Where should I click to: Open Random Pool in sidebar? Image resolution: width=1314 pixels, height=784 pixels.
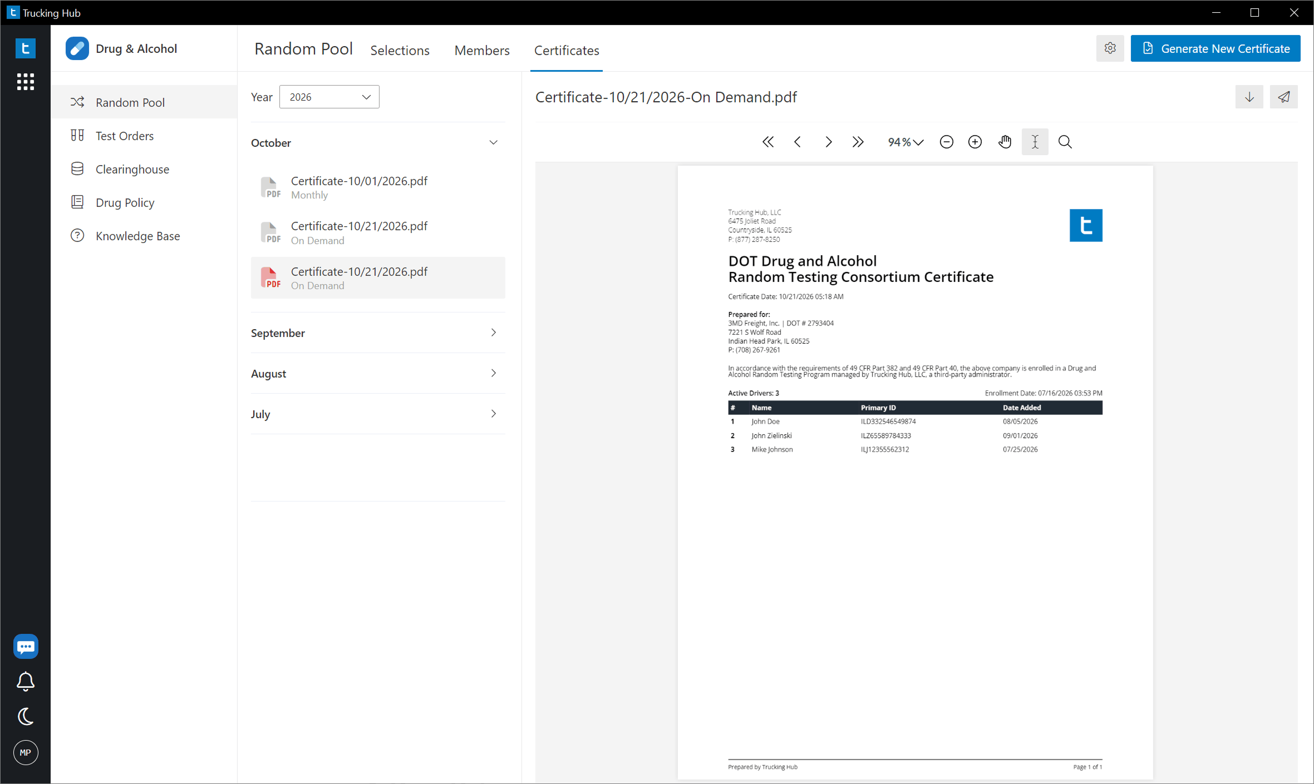point(144,102)
